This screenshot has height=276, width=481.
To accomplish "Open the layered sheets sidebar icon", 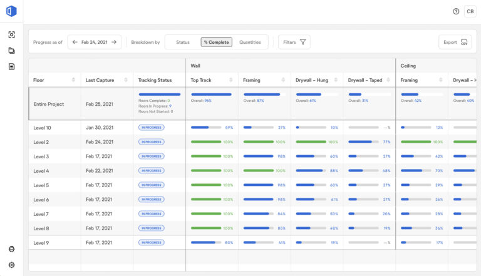I will pyautogui.click(x=11, y=51).
